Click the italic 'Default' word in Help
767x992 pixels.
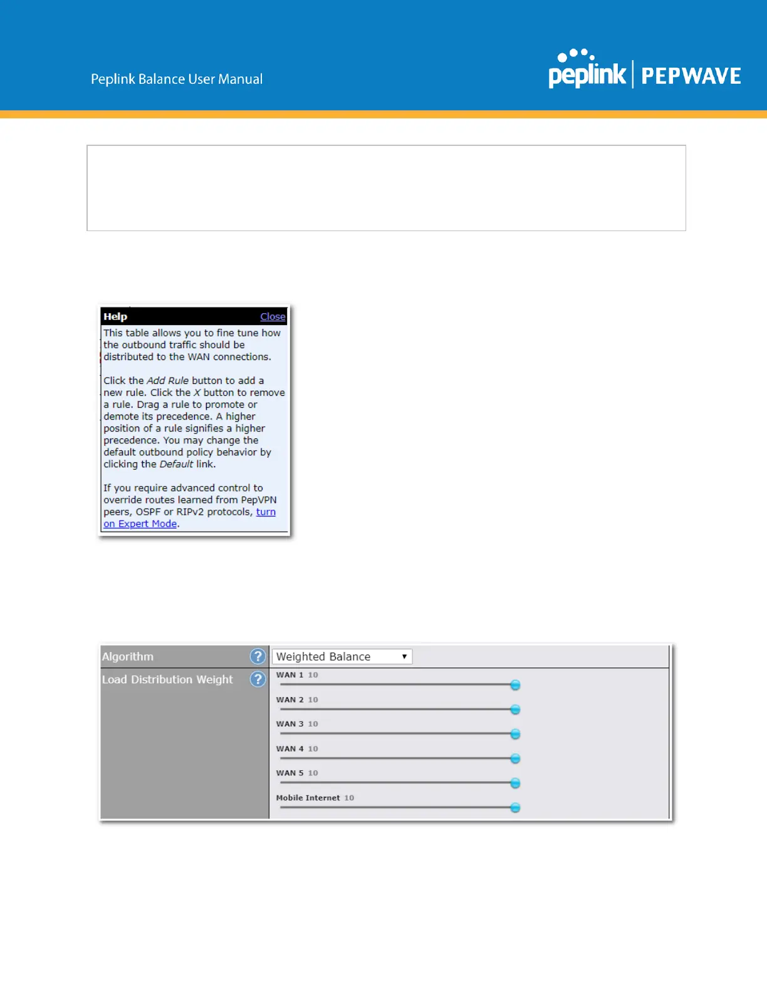(176, 464)
